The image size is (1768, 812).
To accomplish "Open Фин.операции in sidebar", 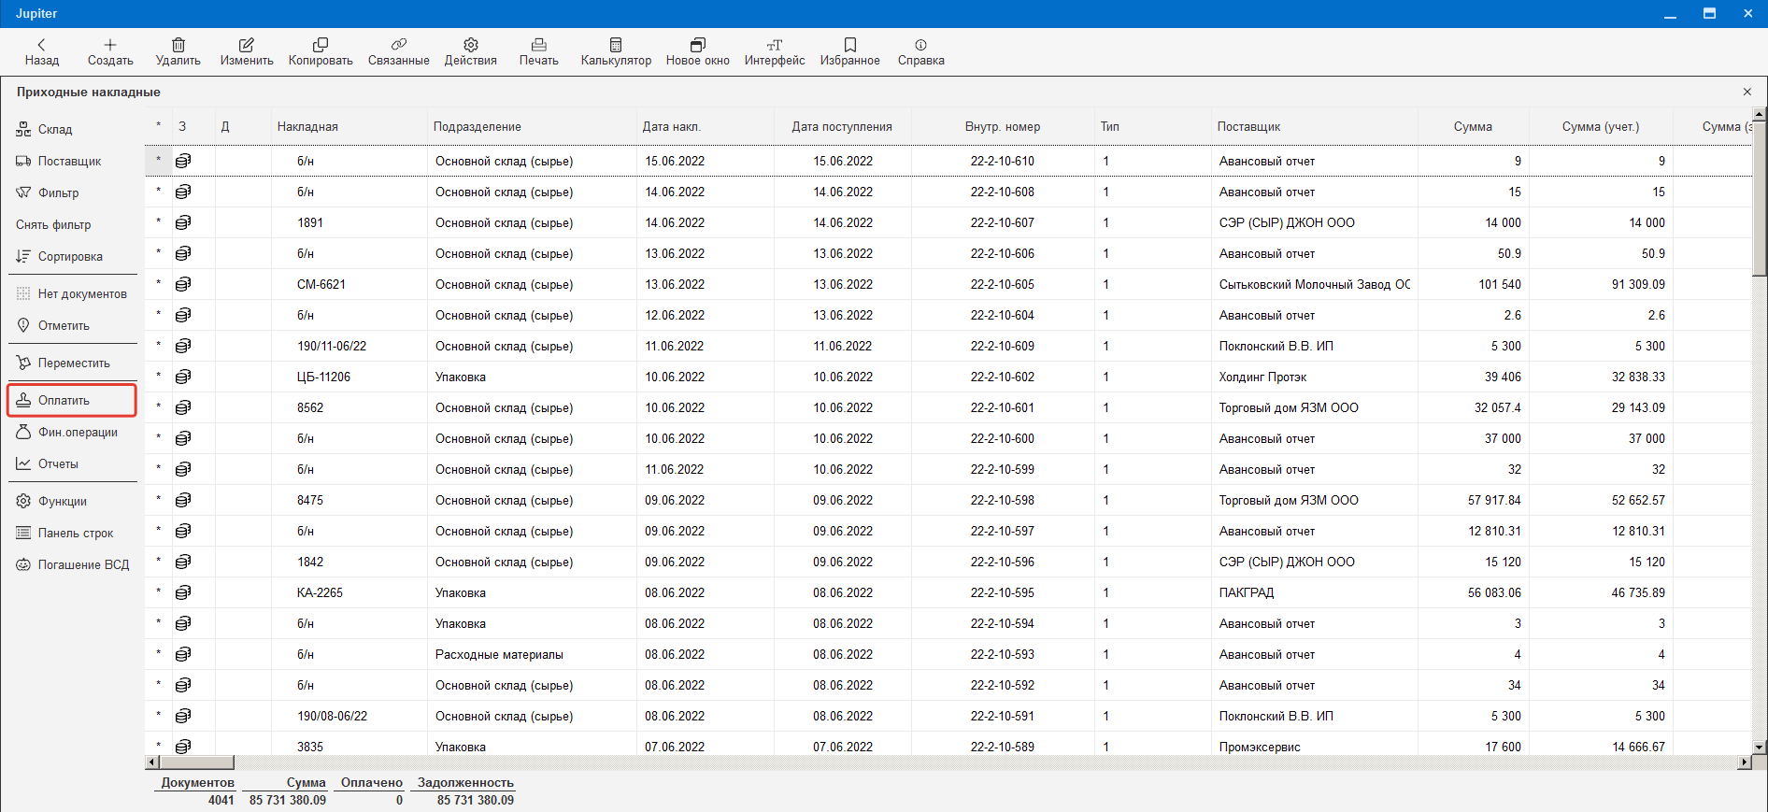I will [x=67, y=432].
